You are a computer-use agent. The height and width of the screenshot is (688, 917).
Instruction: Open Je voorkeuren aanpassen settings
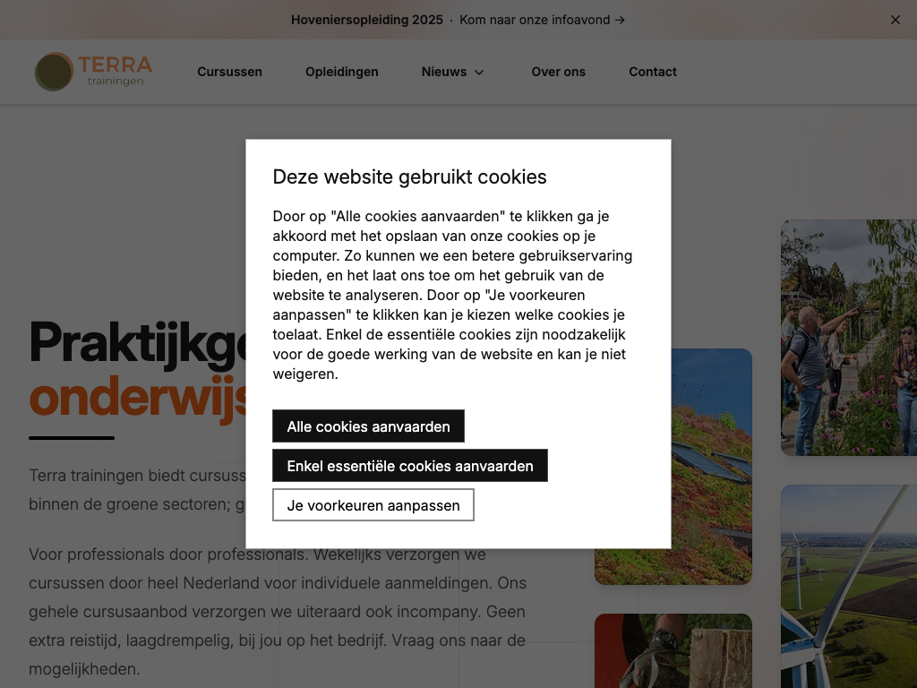pos(373,505)
